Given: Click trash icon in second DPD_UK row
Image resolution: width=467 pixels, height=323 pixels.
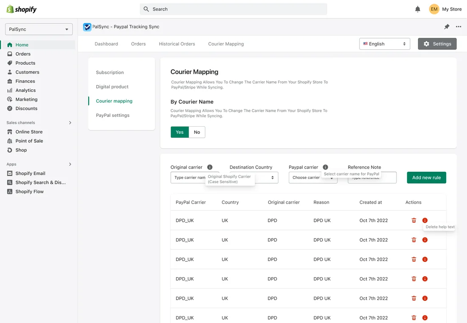Looking at the screenshot, I should [x=414, y=240].
